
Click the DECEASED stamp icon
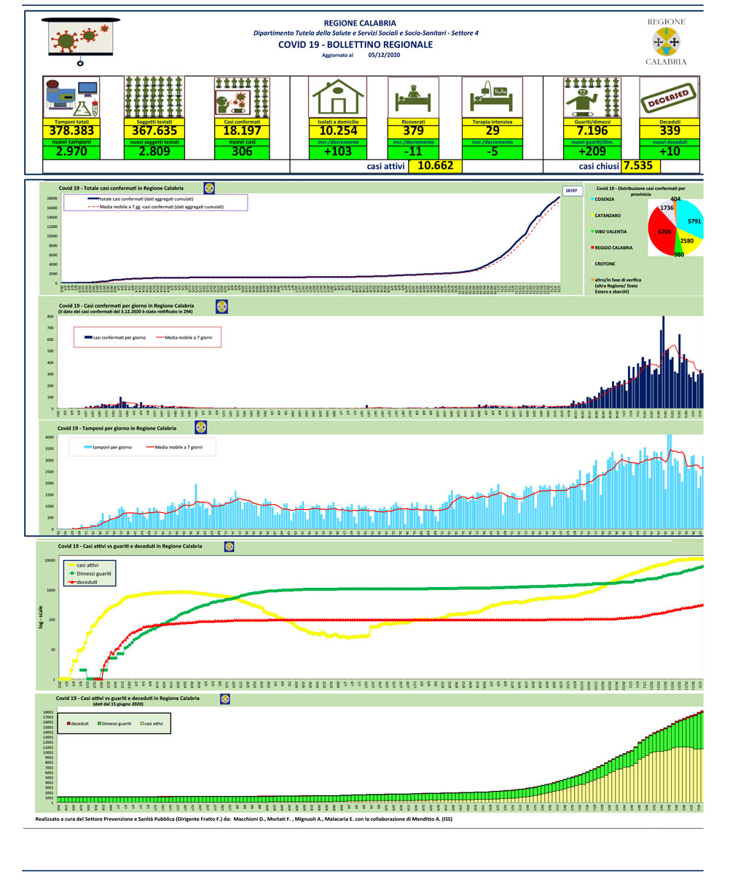pyautogui.click(x=669, y=98)
